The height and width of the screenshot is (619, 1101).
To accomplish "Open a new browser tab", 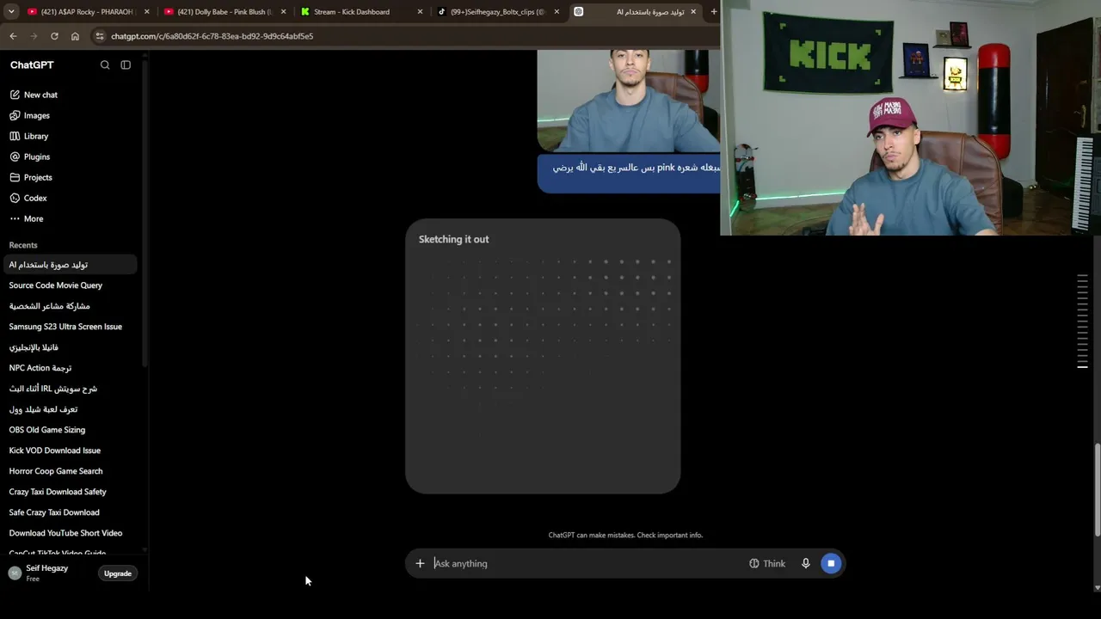I will (714, 12).
